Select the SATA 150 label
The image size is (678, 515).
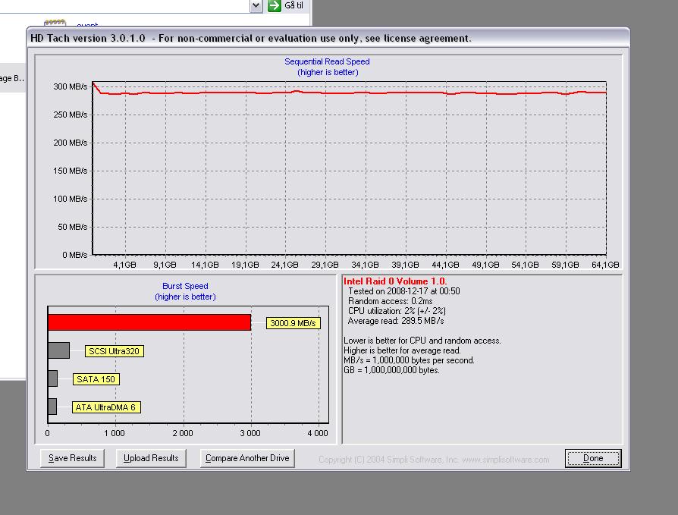pyautogui.click(x=96, y=379)
